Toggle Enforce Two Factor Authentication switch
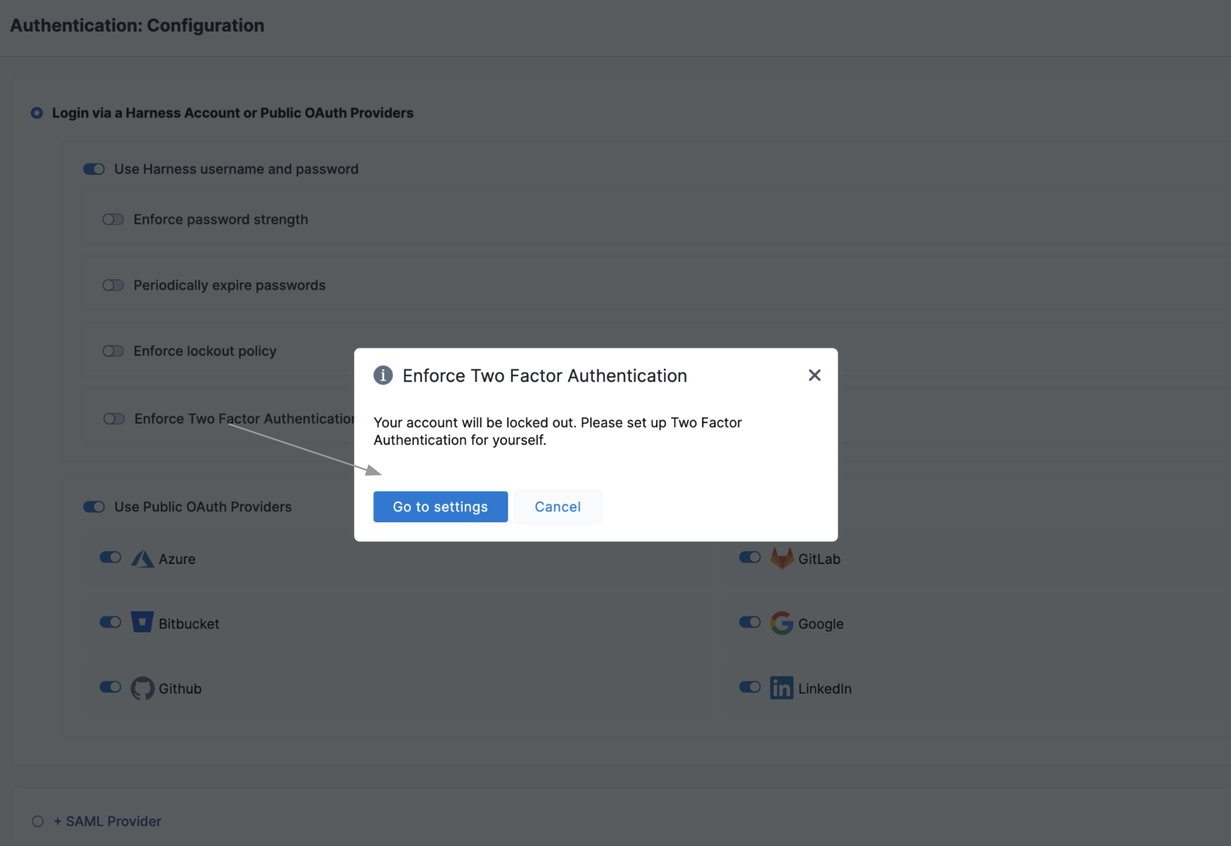The image size is (1231, 846). (x=114, y=419)
